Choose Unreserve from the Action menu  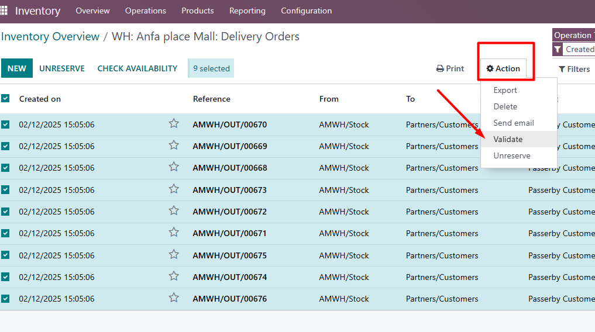[519, 155]
